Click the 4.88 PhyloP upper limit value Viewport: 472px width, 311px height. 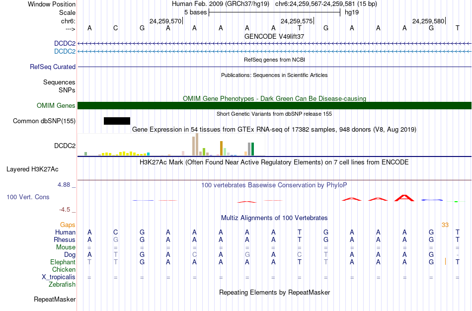click(x=64, y=185)
